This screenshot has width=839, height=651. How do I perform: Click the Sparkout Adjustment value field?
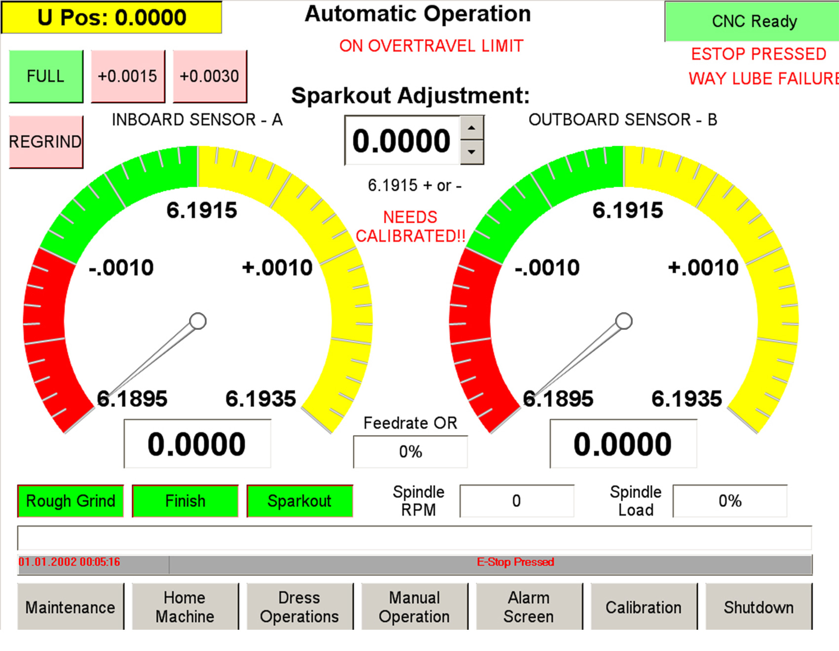pos(402,140)
